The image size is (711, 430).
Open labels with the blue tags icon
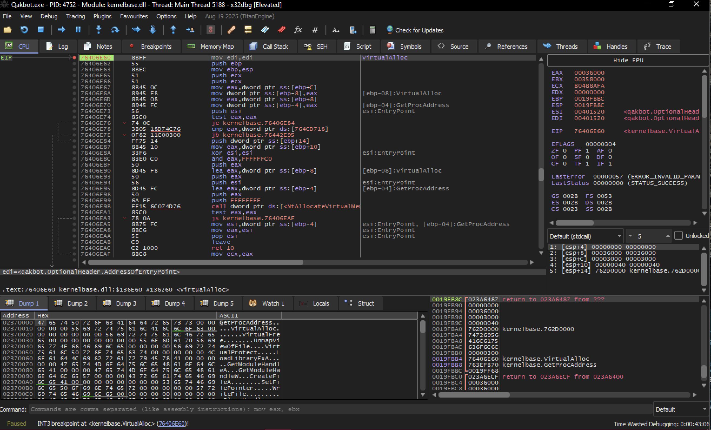[x=265, y=30]
